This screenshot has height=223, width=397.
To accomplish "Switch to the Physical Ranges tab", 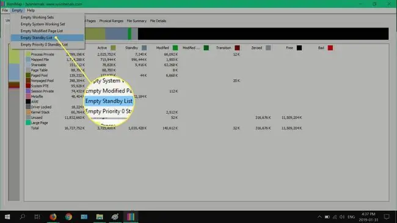I will click(111, 21).
